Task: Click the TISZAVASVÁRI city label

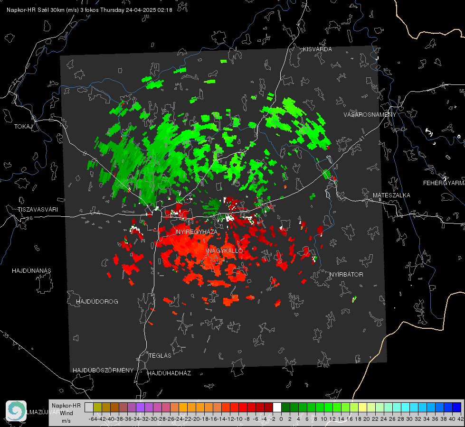Action: pyautogui.click(x=38, y=210)
